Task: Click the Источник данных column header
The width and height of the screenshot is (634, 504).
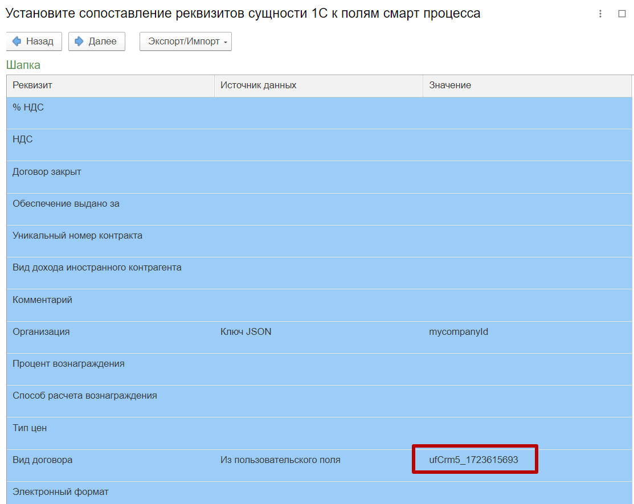Action: [318, 85]
